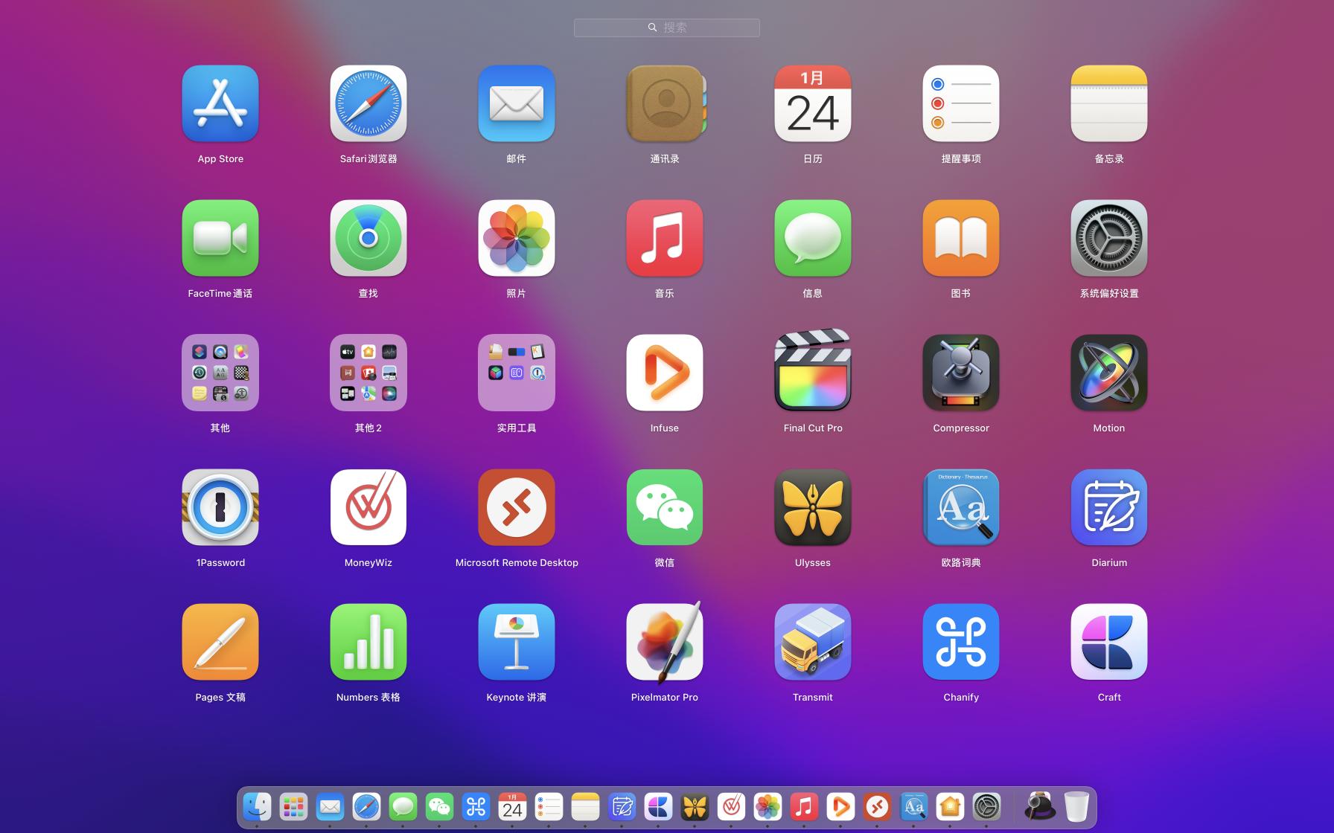The height and width of the screenshot is (833, 1334).
Task: Expand the 其他 app folder
Action: (x=220, y=372)
